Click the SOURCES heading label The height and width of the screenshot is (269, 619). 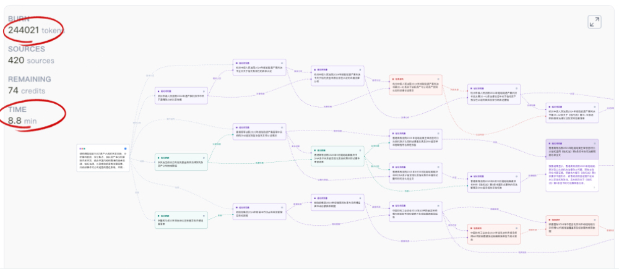coord(26,49)
